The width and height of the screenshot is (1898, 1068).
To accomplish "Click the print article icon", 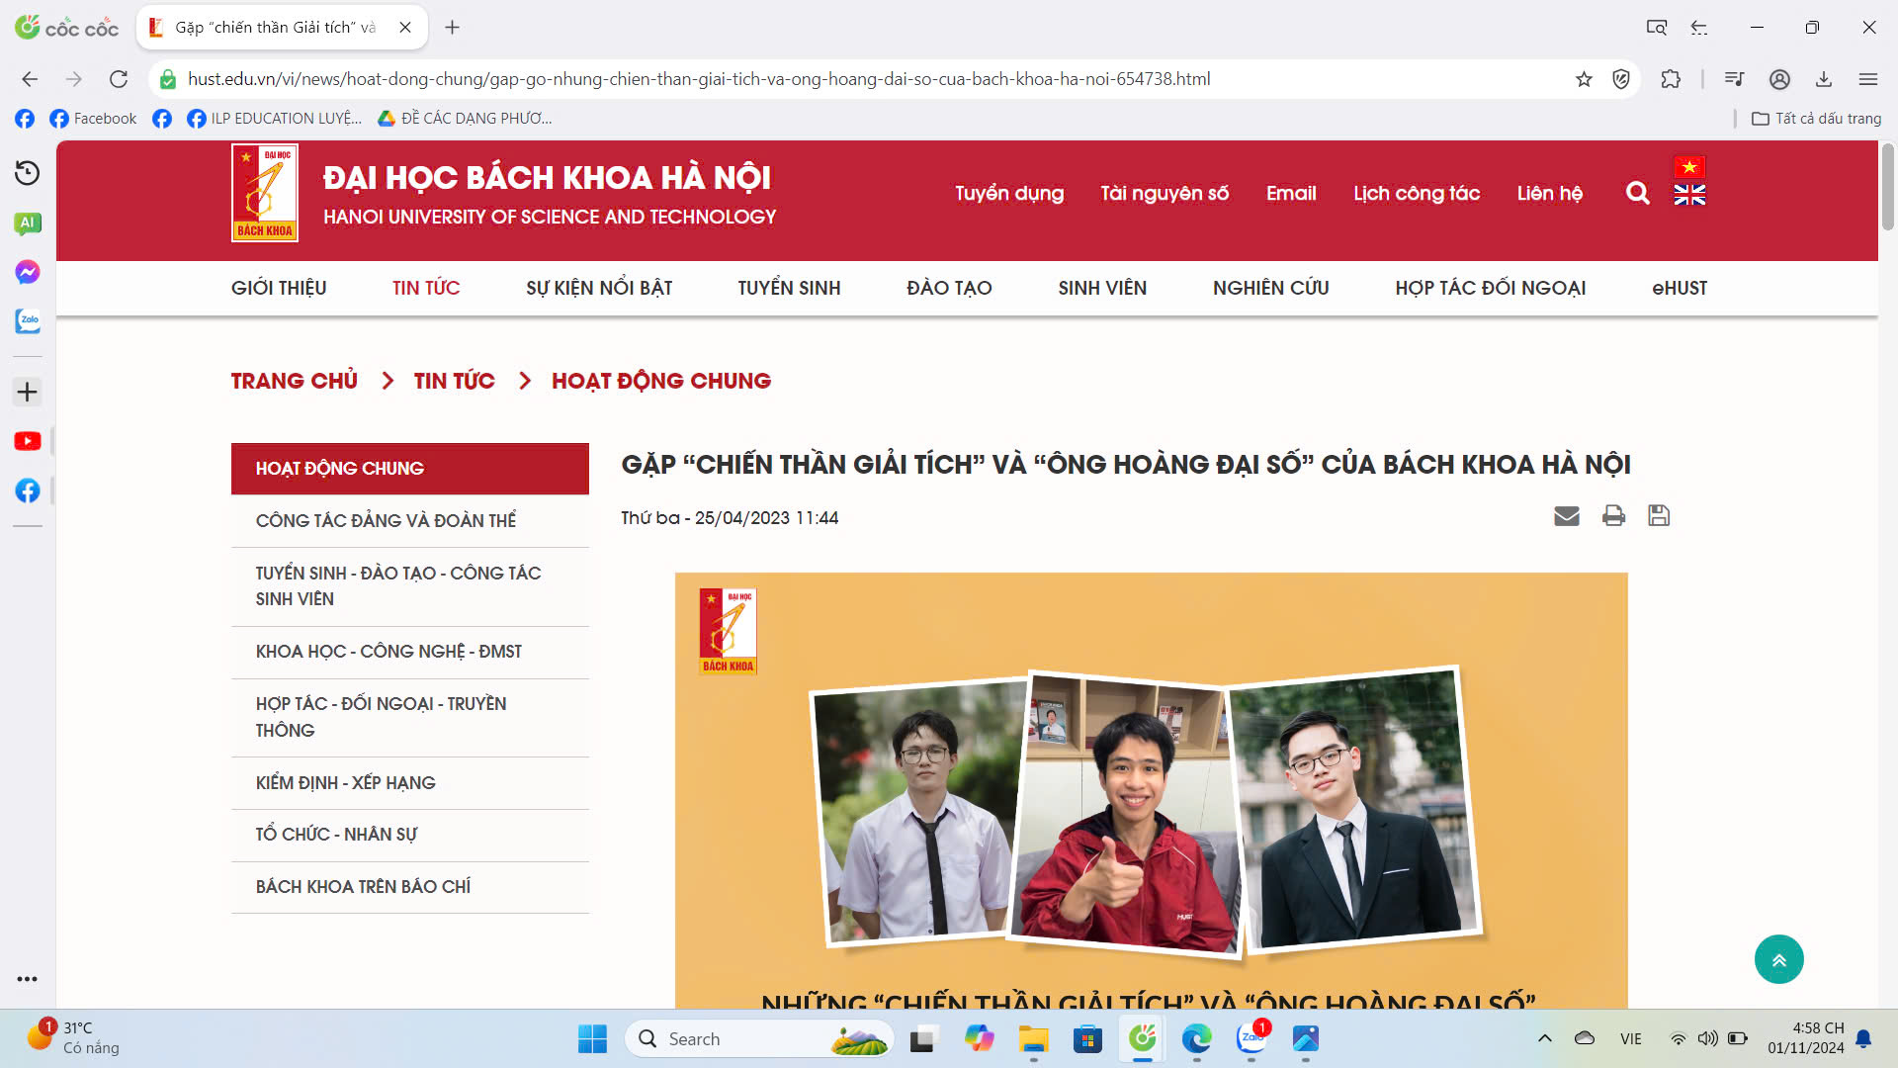I will 1613,515.
